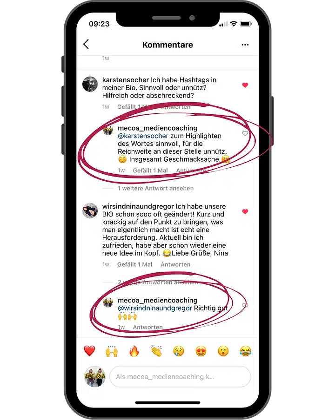Insert the raised hands quick emoji

tap(112, 351)
